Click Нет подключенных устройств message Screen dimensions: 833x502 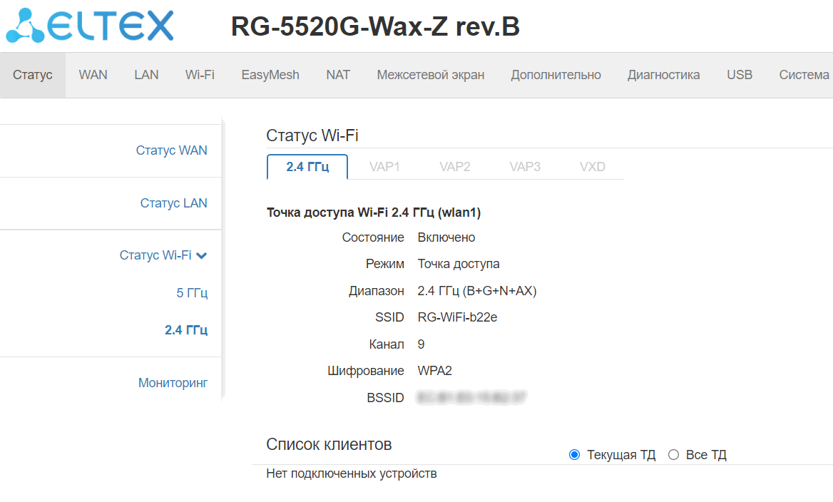[x=351, y=473]
